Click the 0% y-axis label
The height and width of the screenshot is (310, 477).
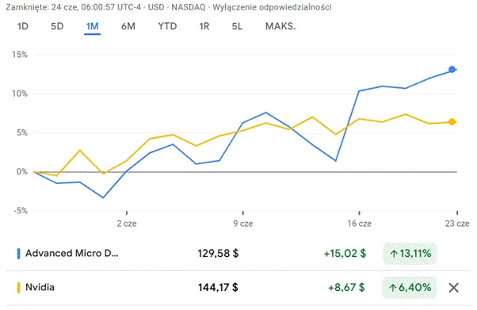point(22,172)
